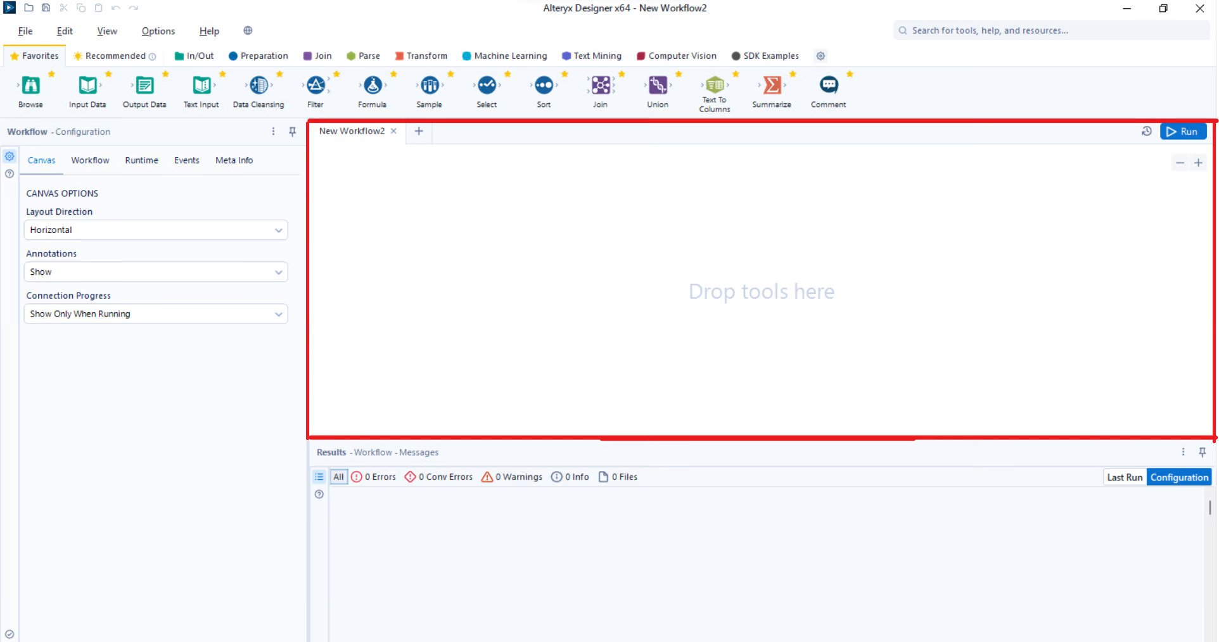Screen dimensions: 1219x642
Task: Open workflow run history icon
Action: point(1146,131)
